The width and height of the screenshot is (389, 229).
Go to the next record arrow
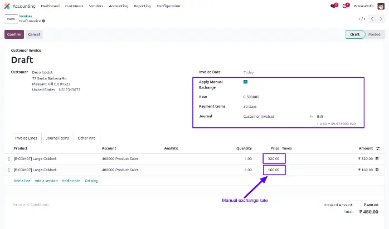[x=381, y=19]
